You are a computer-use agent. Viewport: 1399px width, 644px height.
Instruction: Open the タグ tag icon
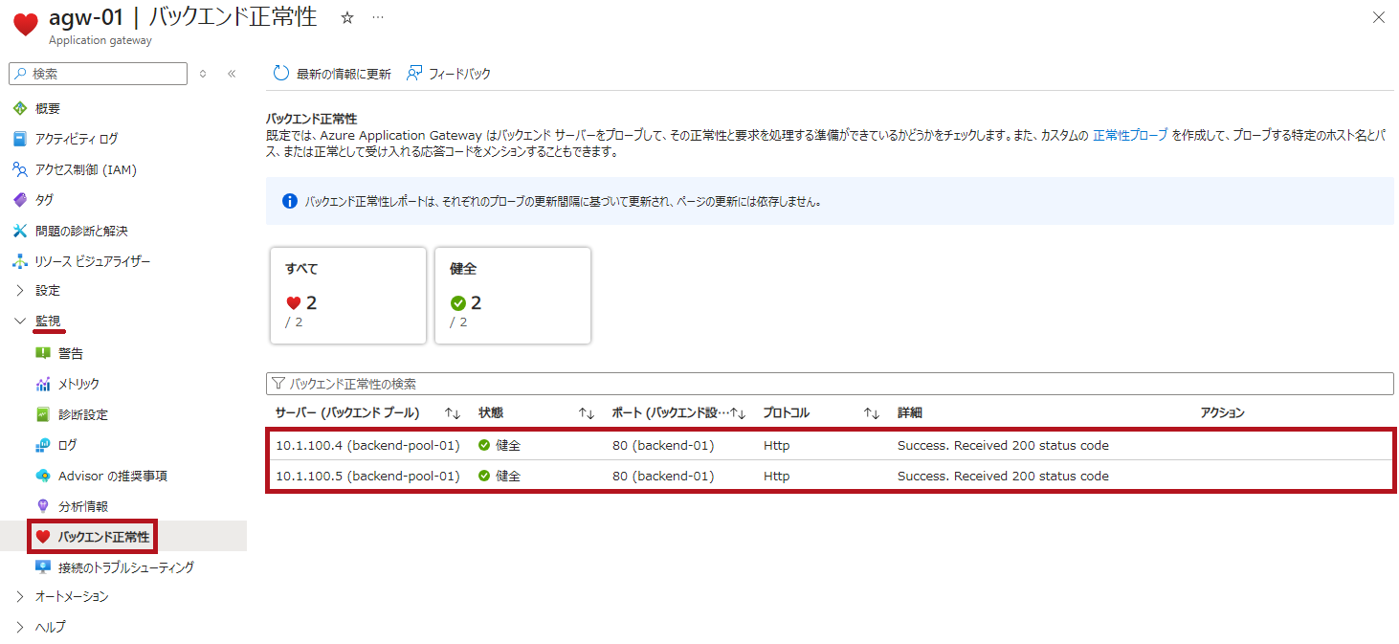click(20, 200)
